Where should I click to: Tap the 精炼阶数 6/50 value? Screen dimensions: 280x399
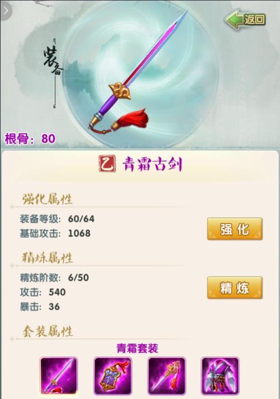(x=78, y=277)
